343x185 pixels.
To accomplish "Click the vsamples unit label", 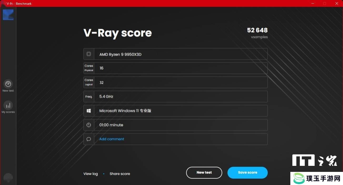I will pyautogui.click(x=259, y=37).
